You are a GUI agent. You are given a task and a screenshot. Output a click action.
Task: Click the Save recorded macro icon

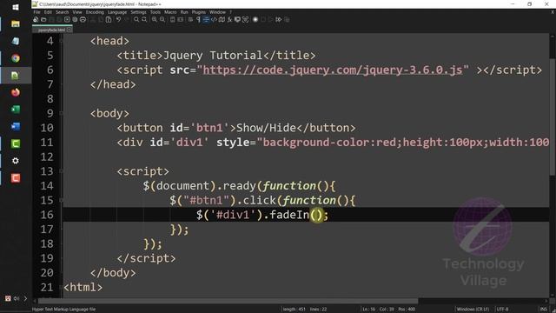[x=287, y=19]
